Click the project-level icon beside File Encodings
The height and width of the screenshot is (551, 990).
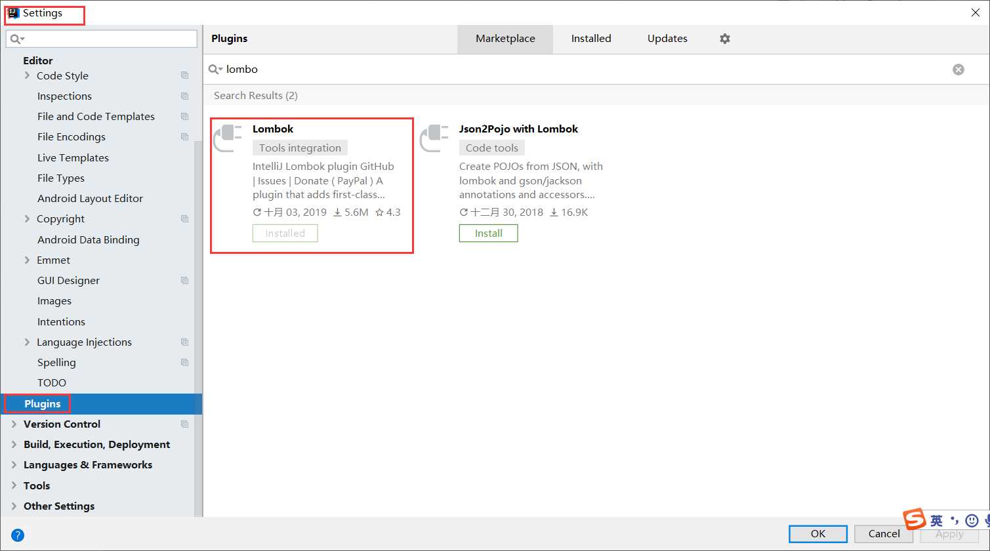coord(184,137)
